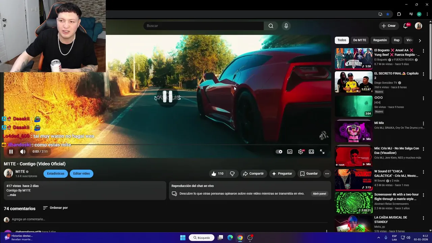Open more actions menu beside Guardar
The height and width of the screenshot is (243, 432).
click(x=327, y=174)
